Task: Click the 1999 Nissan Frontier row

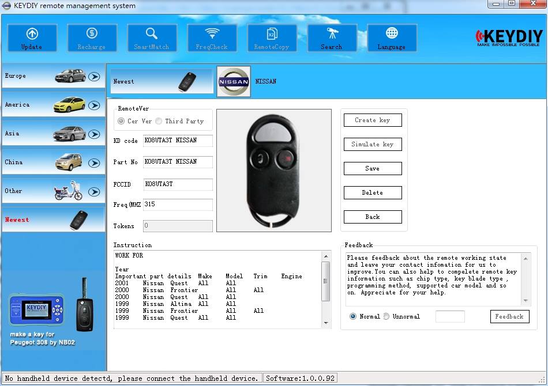Action: coord(189,311)
